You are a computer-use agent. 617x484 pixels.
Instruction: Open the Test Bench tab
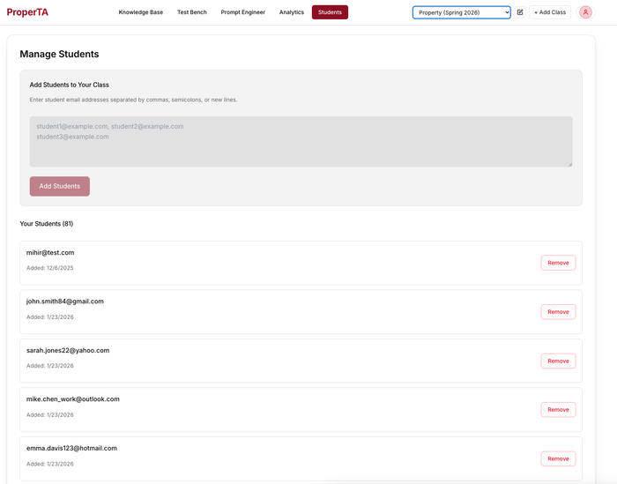192,12
